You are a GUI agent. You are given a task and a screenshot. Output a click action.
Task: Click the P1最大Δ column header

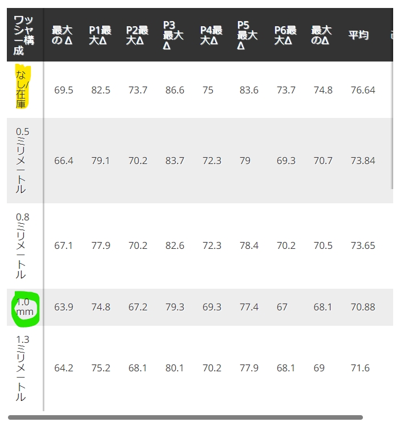tap(100, 35)
